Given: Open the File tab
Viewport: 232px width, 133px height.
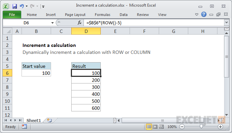Looking at the screenshot, I should click(12, 15).
